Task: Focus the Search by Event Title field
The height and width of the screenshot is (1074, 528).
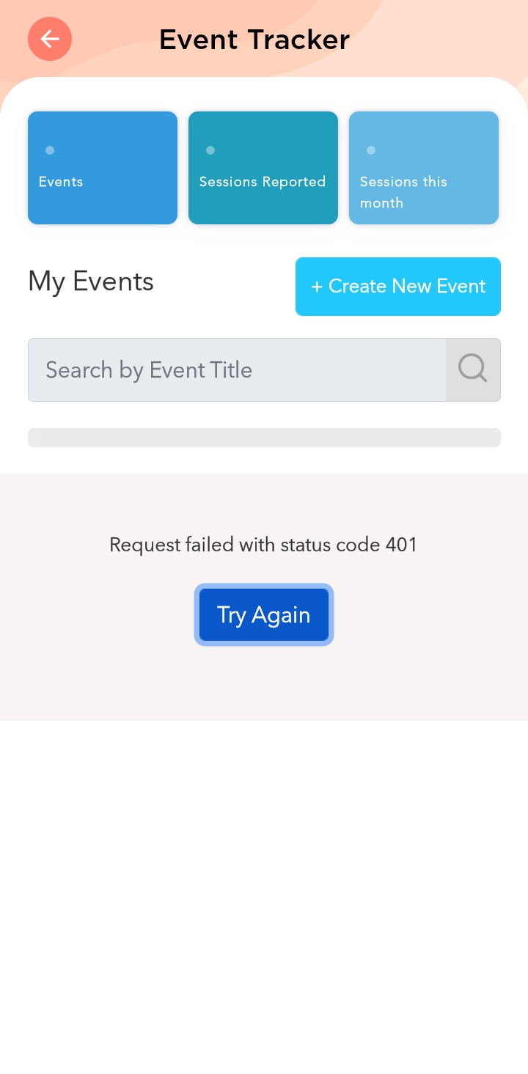Action: click(x=237, y=369)
